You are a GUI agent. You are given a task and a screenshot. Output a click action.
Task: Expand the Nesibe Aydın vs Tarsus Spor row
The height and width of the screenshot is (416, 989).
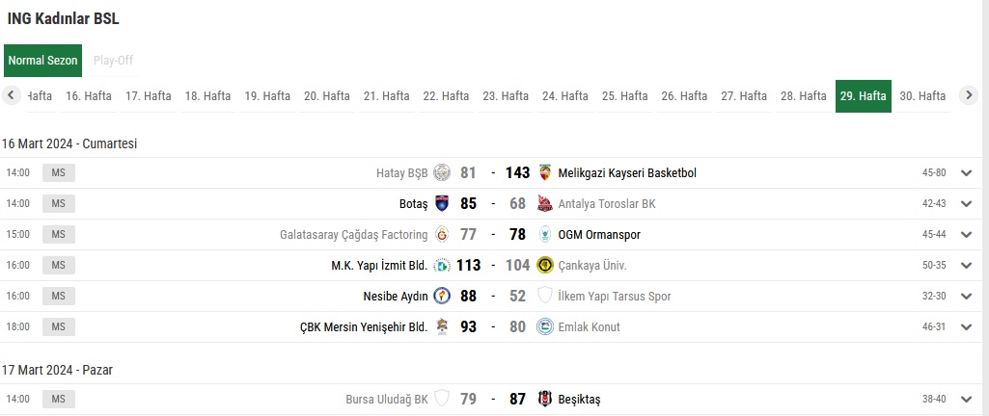tap(966, 297)
